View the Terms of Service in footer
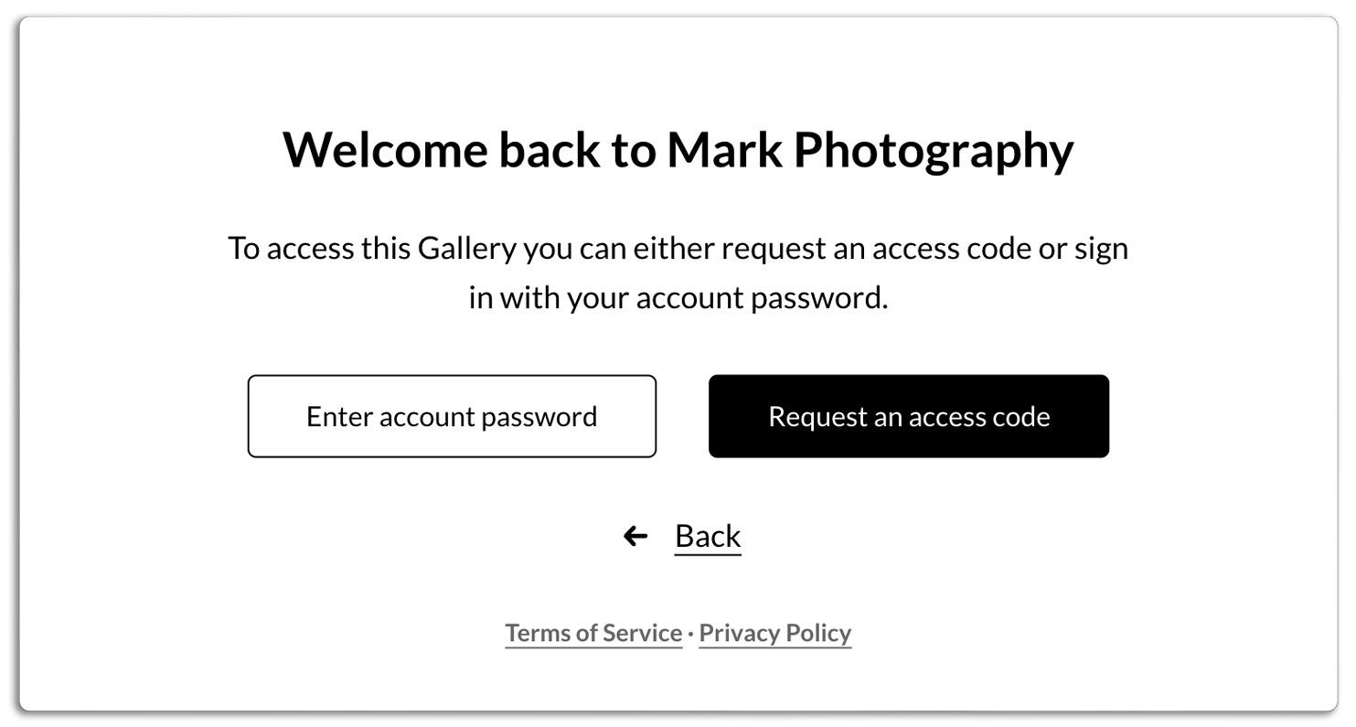This screenshot has width=1356, height=727. [x=593, y=633]
